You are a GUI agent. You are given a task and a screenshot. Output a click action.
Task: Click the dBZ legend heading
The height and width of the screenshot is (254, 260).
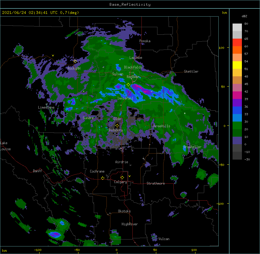[x=244, y=16]
